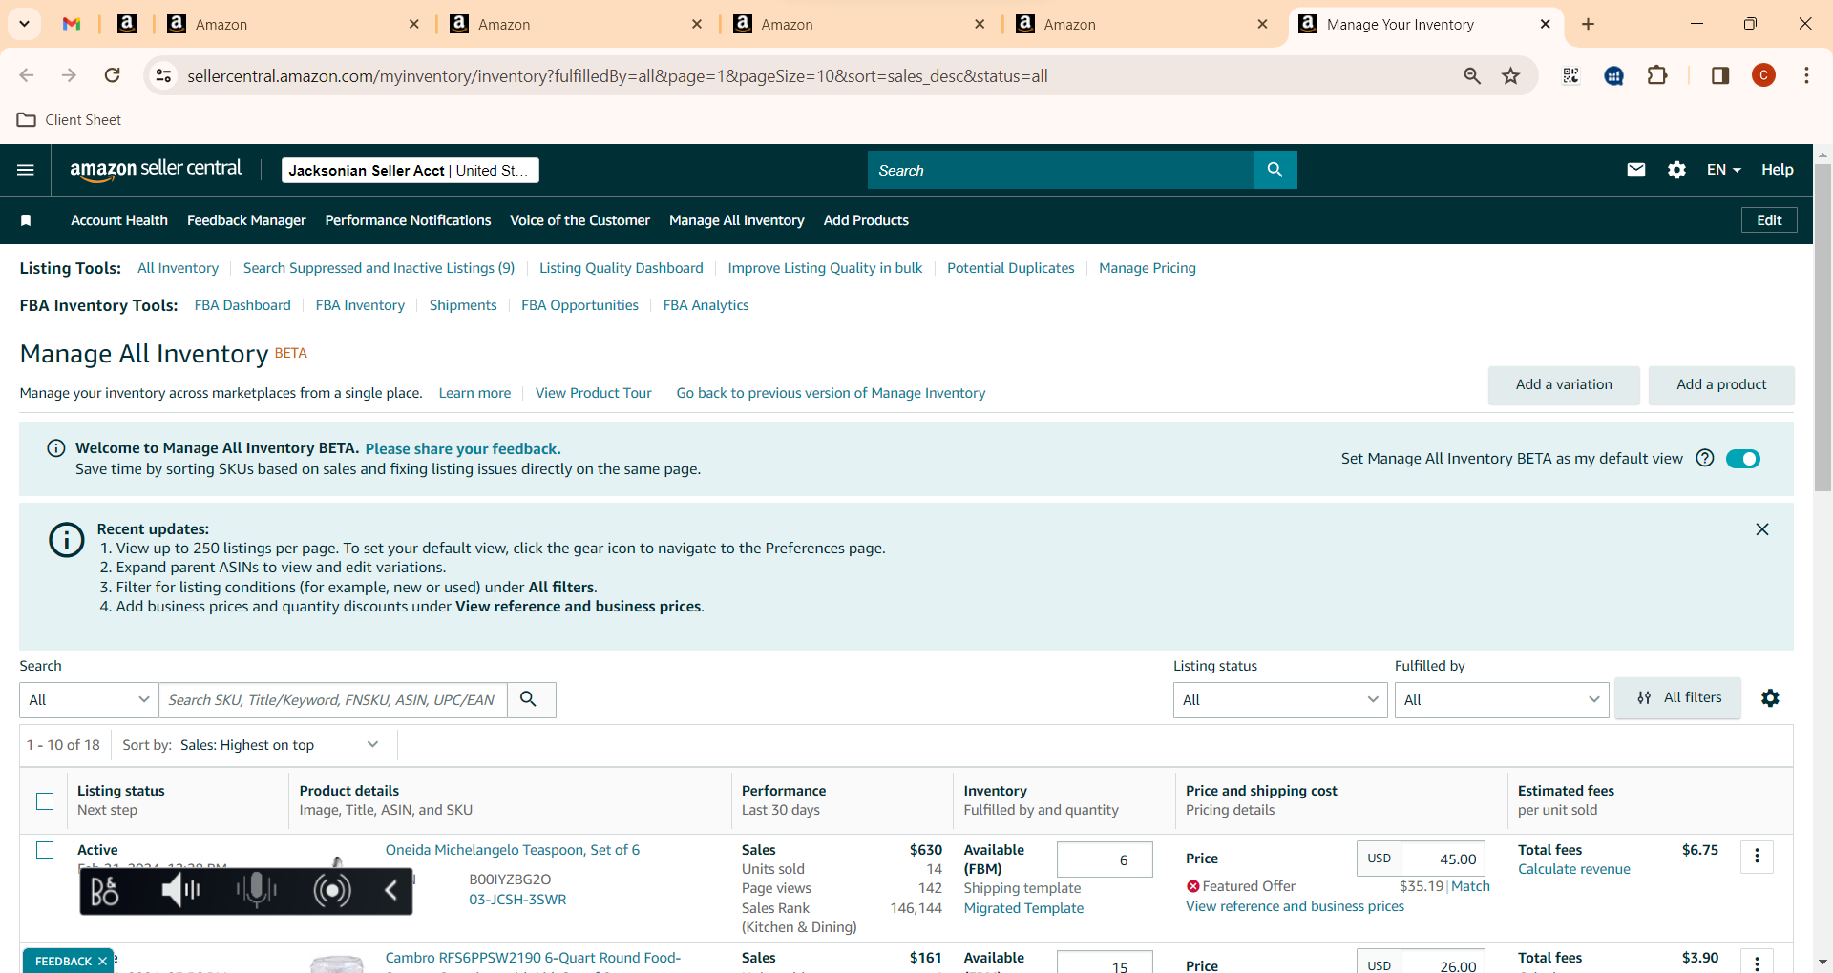Open inventory preferences gear icon
The width and height of the screenshot is (1833, 973).
1770,698
